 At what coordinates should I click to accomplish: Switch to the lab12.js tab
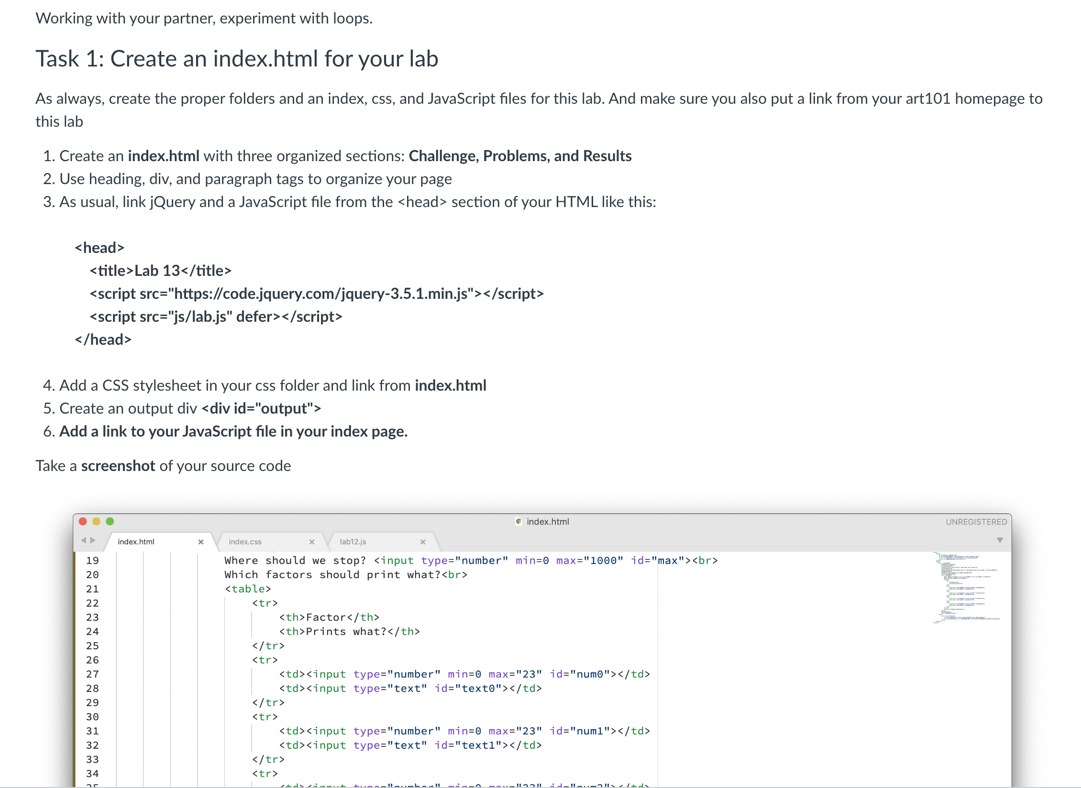tap(353, 541)
